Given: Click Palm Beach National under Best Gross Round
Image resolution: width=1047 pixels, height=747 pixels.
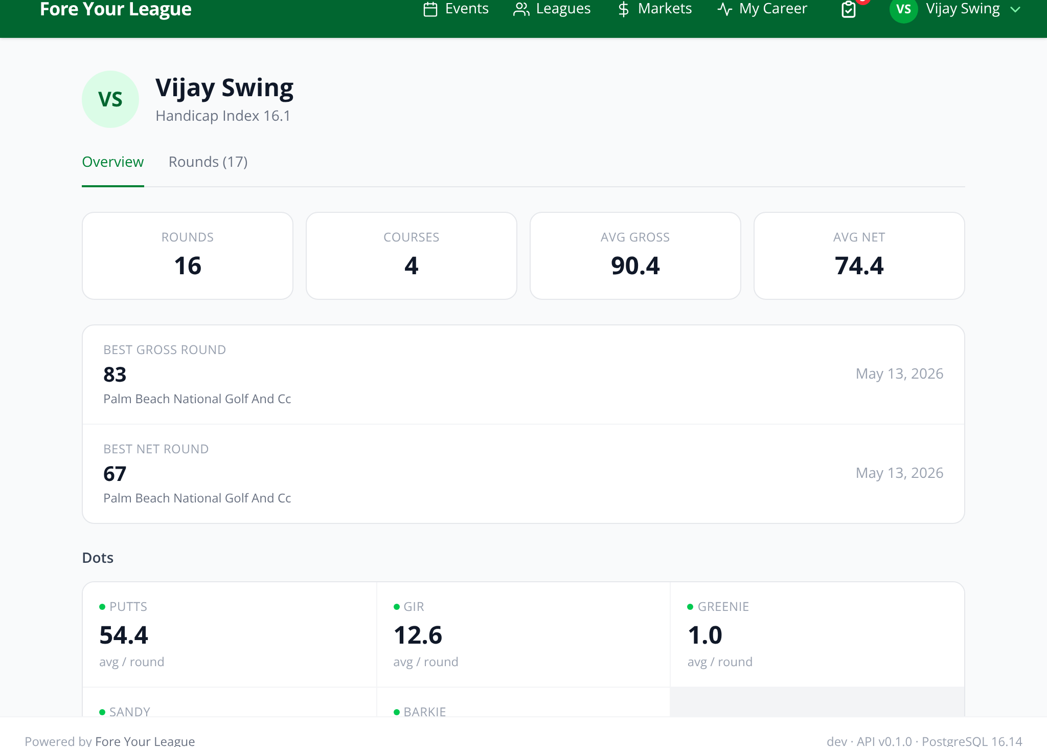Looking at the screenshot, I should [197, 399].
